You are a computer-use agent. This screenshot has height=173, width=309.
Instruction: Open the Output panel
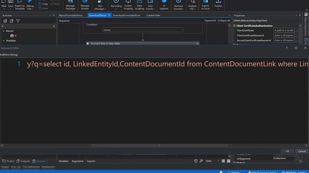5,167
